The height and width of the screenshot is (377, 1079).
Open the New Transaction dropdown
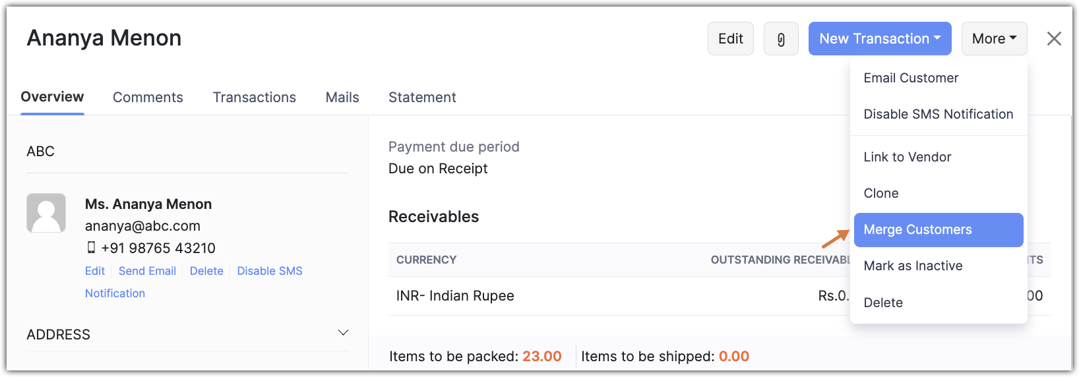coord(879,39)
